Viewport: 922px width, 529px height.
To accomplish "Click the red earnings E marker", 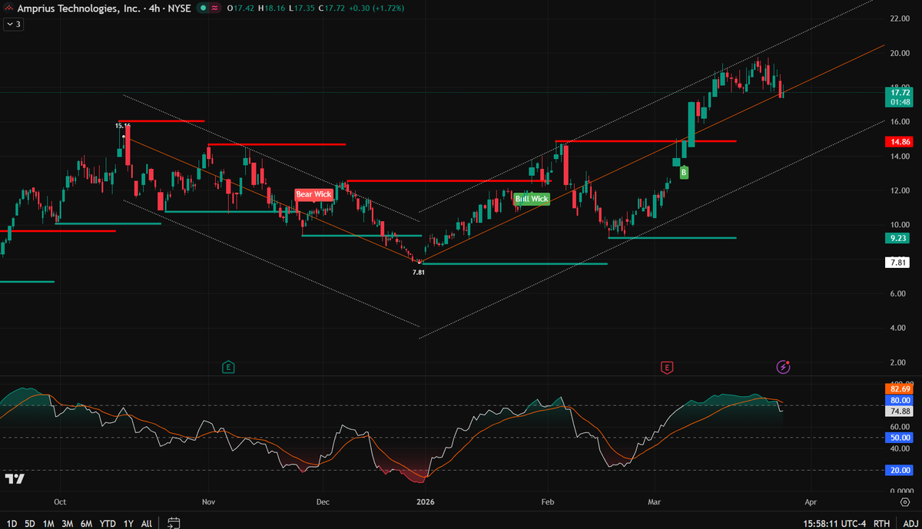I will click(x=667, y=367).
